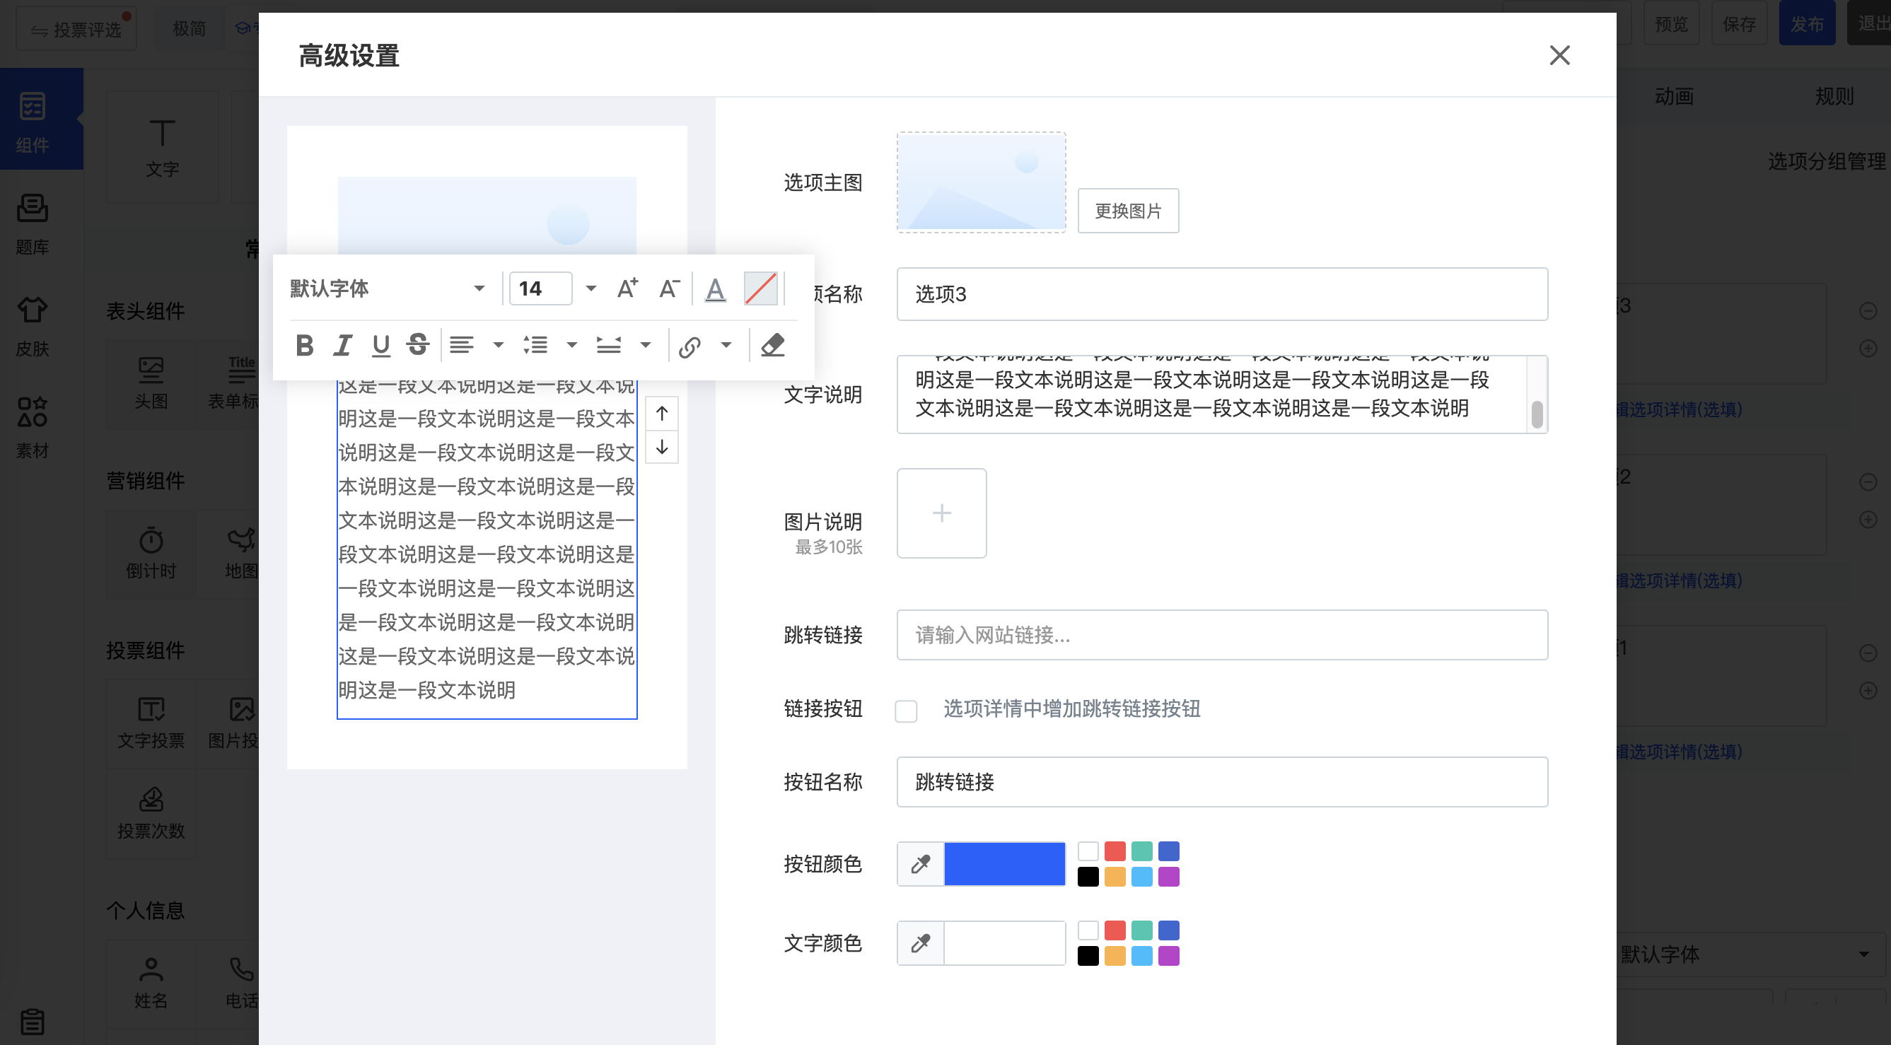This screenshot has width=1891, height=1045.
Task: Toggle underline formatting in text toolbar
Action: 380,345
